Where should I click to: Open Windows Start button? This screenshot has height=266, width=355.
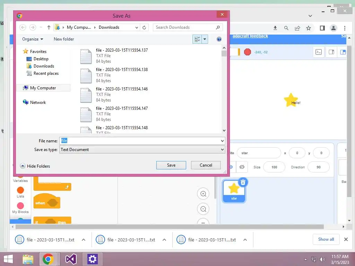click(x=8, y=259)
